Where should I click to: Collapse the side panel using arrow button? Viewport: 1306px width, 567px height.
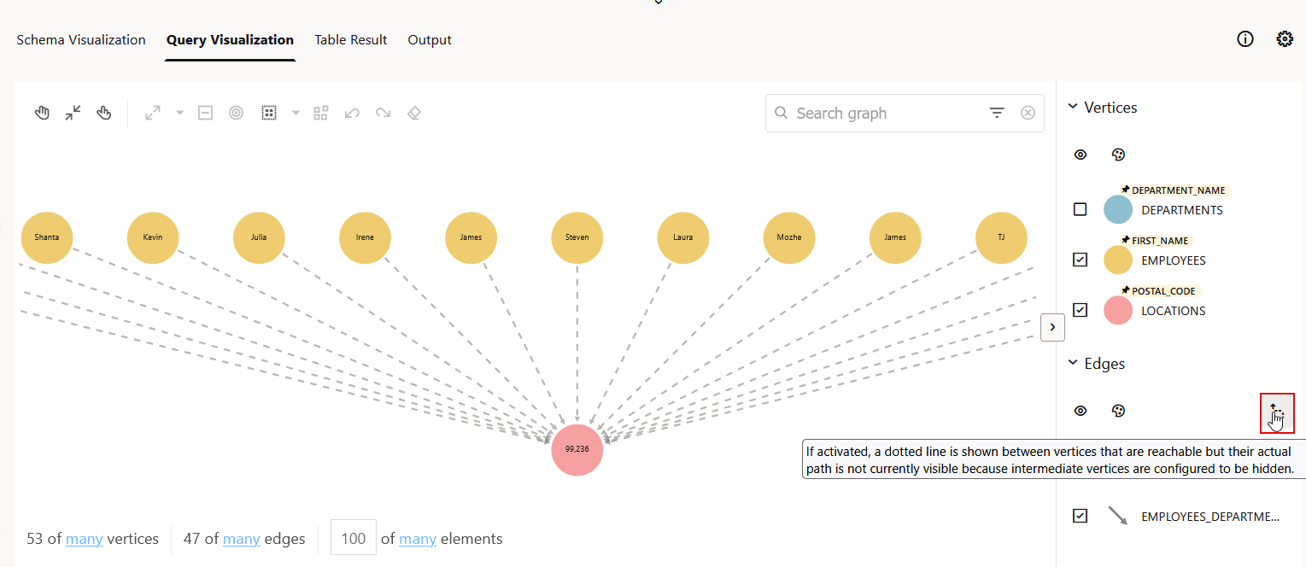(1052, 327)
